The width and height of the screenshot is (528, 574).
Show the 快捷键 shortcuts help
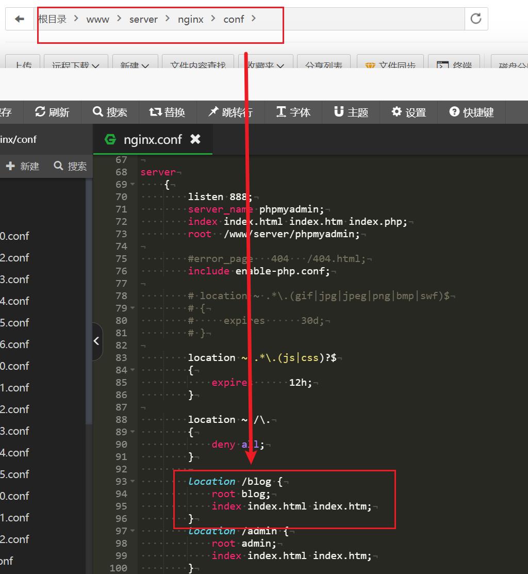click(x=472, y=112)
